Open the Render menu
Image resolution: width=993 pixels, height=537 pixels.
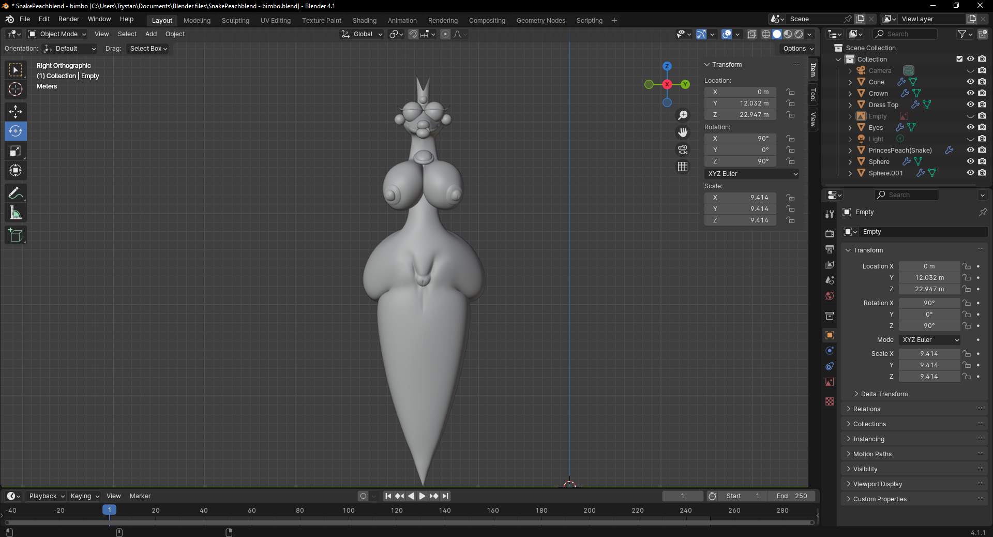69,19
